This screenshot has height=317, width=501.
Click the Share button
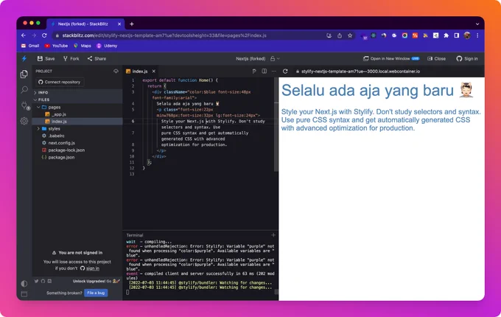coord(97,58)
